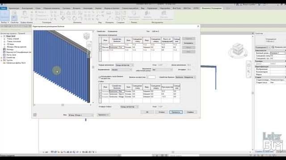Click the Reset Railing icon in Tools panel
This screenshot has width=286, height=160.
click(164, 13)
